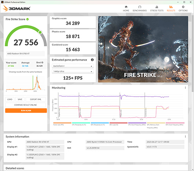Expand the Battlefield V game dropdown
194x171 pixels.
73,66
